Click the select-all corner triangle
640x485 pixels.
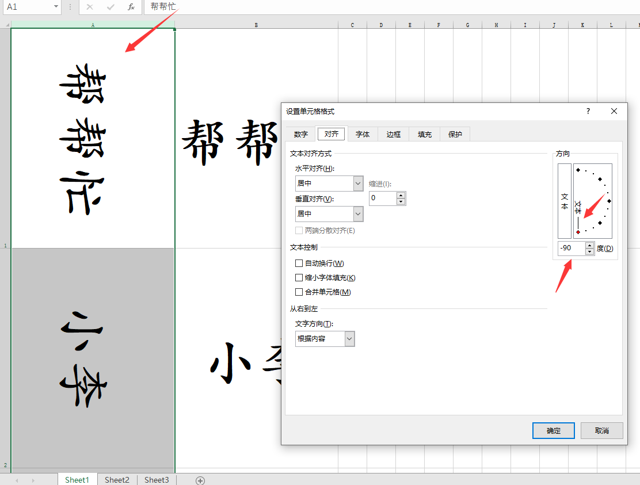(x=7, y=25)
